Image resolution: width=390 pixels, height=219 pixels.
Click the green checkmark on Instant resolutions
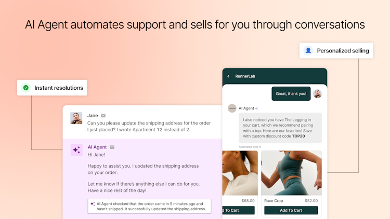25,88
